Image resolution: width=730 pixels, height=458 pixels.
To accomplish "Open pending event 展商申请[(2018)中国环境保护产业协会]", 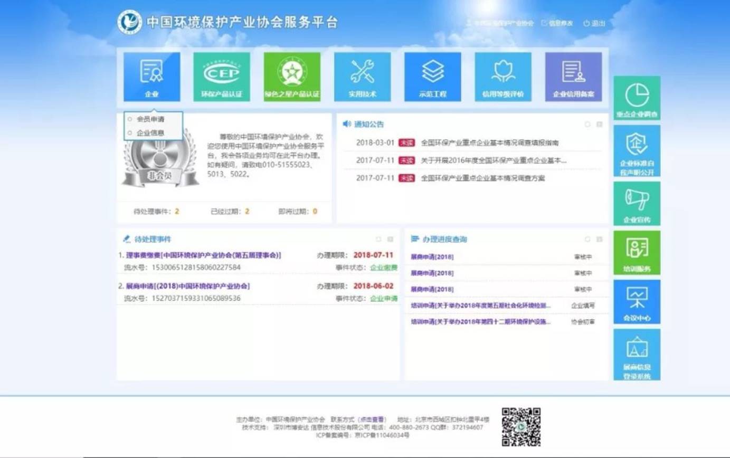I will 188,286.
